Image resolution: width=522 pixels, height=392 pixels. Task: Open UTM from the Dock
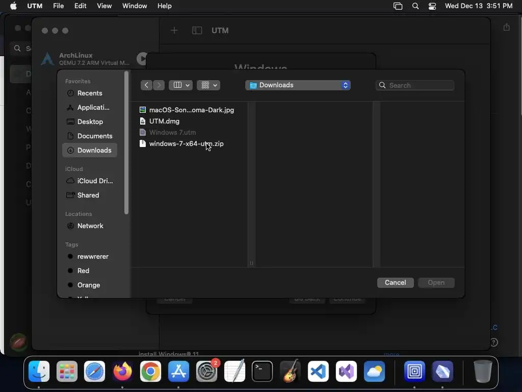pos(414,372)
